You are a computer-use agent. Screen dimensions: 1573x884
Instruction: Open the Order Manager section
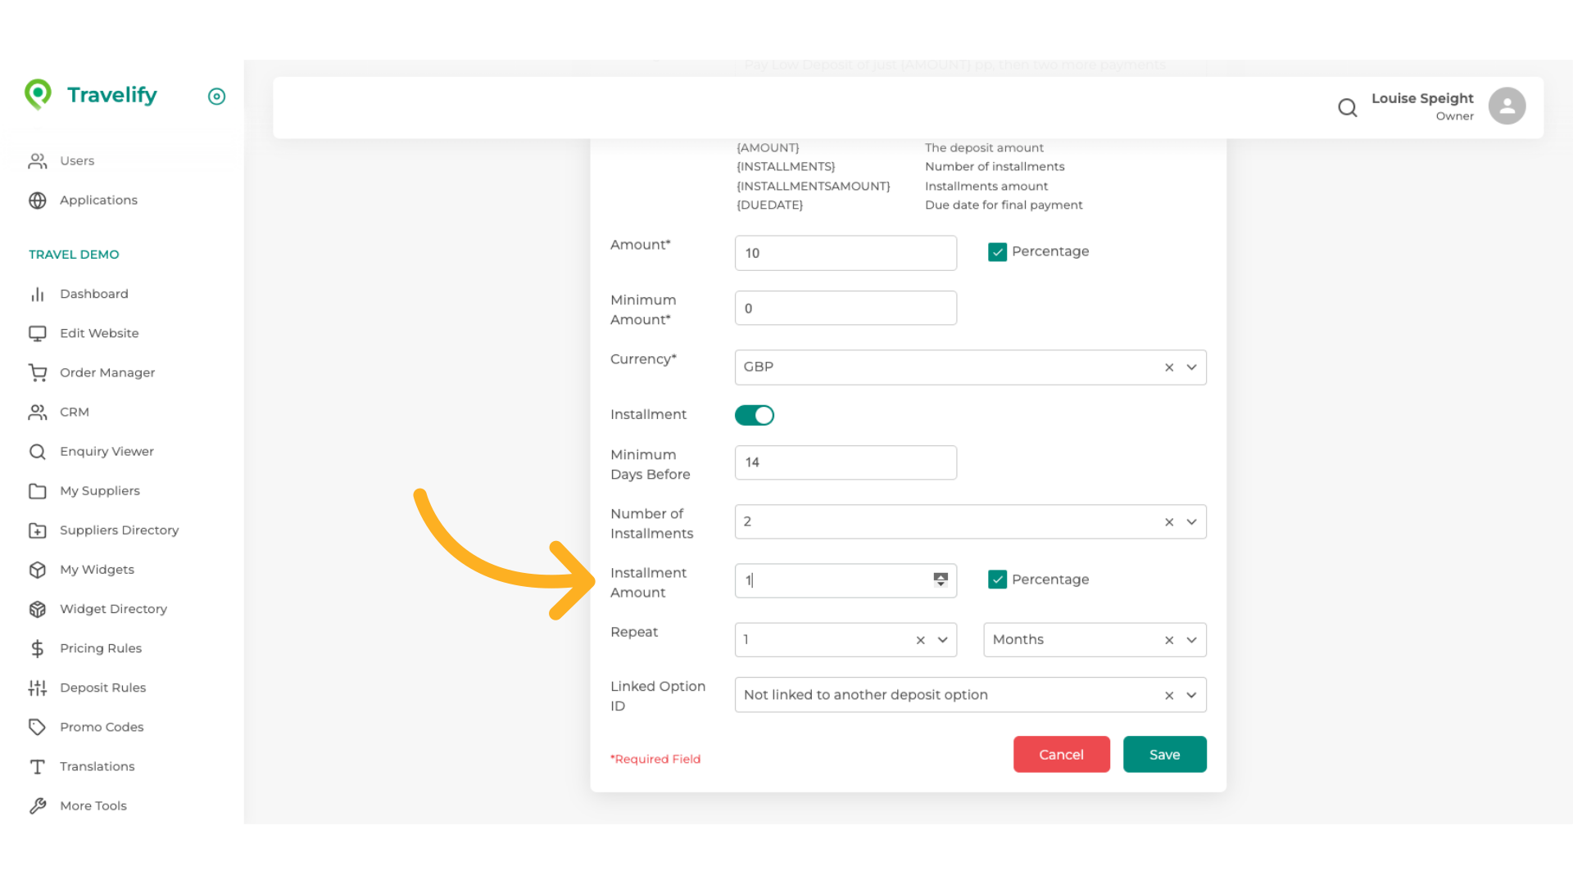pyautogui.click(x=107, y=372)
